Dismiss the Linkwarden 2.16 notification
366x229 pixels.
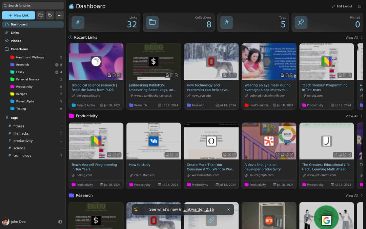coord(228,210)
